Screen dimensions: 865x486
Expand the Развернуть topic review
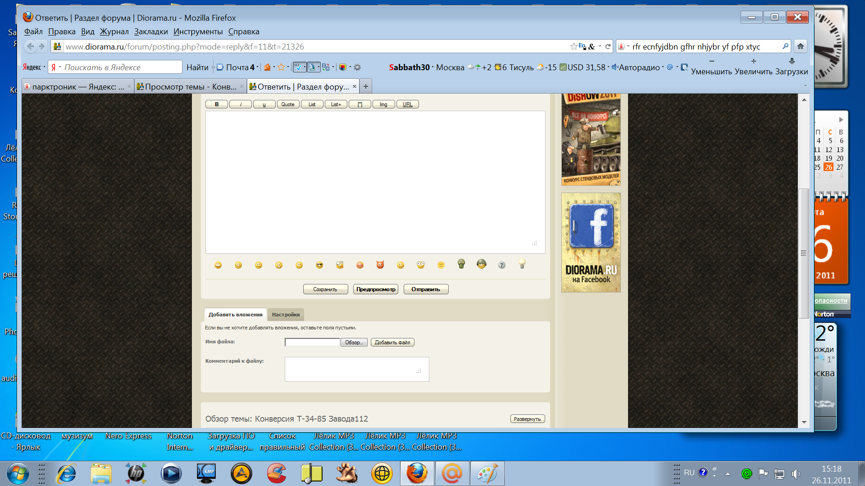(x=528, y=419)
